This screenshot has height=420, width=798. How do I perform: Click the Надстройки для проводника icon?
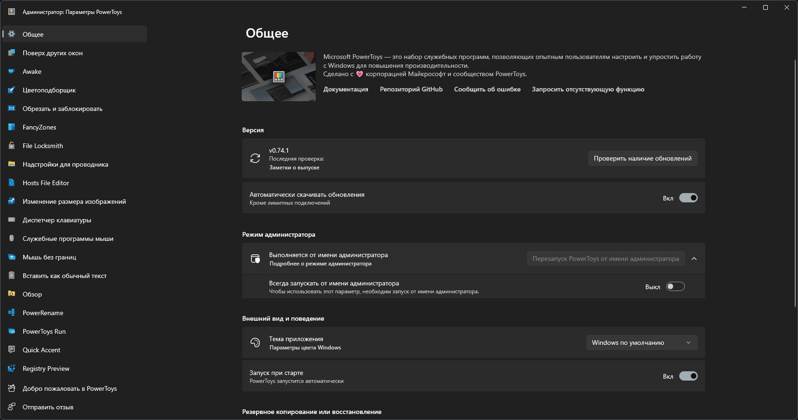click(12, 164)
